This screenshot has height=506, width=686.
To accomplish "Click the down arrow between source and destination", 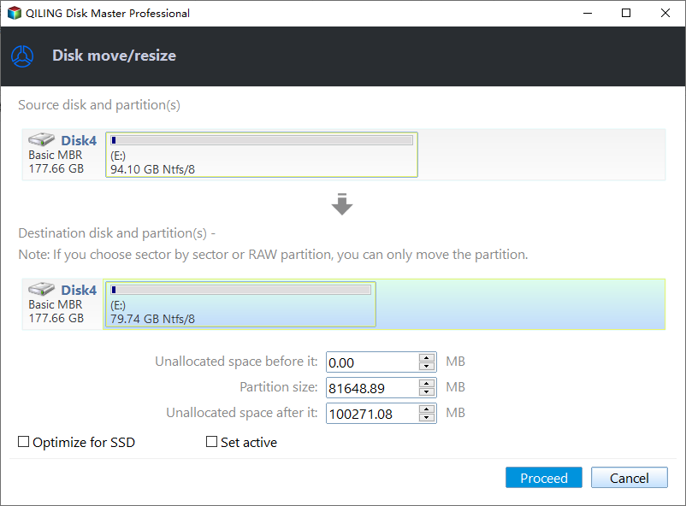I will click(x=342, y=204).
